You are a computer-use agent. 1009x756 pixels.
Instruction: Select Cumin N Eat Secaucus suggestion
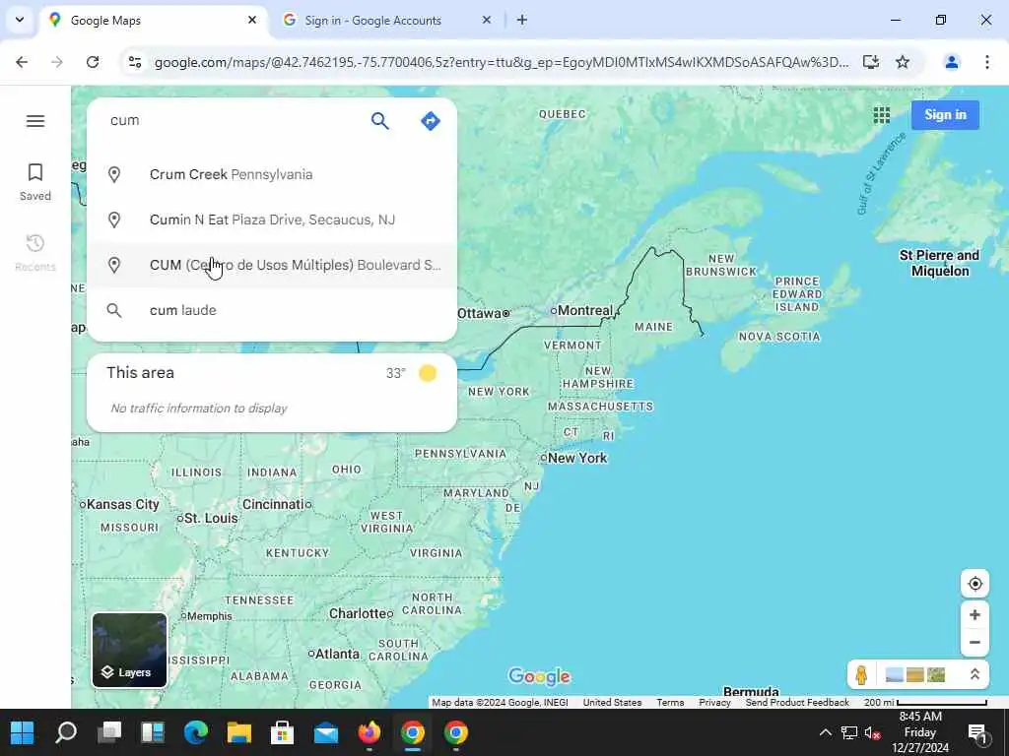[272, 220]
